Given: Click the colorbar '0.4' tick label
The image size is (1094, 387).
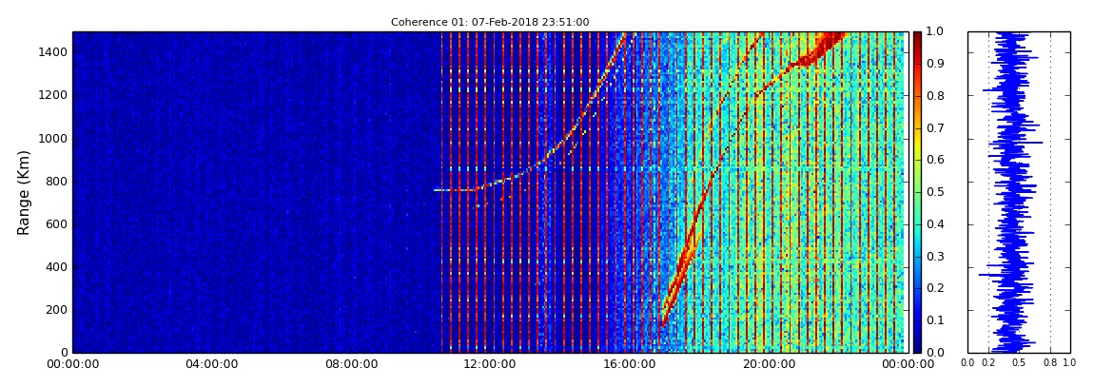Looking at the screenshot, I should click(x=934, y=224).
